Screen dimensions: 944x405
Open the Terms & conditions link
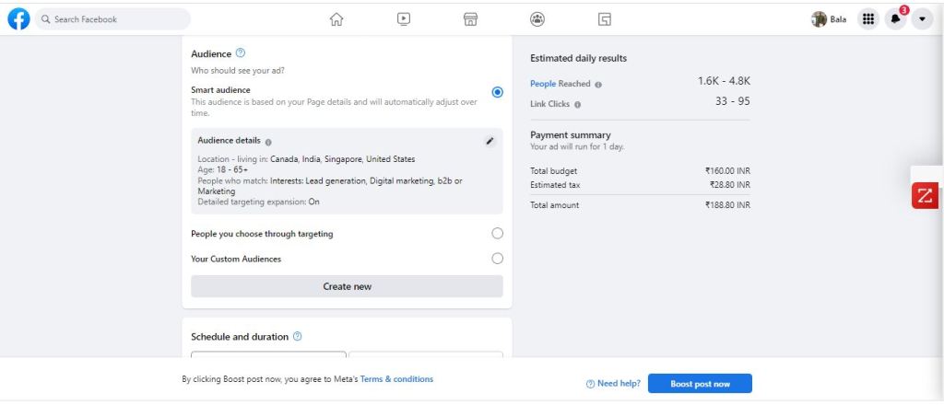(396, 379)
